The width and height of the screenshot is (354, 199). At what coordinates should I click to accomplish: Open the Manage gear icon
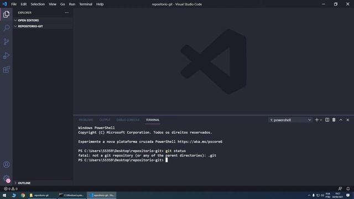click(6, 178)
